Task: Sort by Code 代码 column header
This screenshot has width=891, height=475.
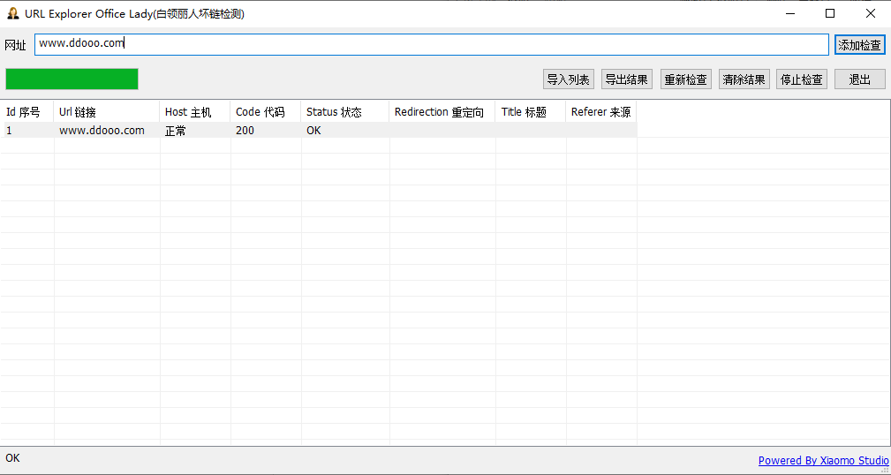Action: pos(265,112)
